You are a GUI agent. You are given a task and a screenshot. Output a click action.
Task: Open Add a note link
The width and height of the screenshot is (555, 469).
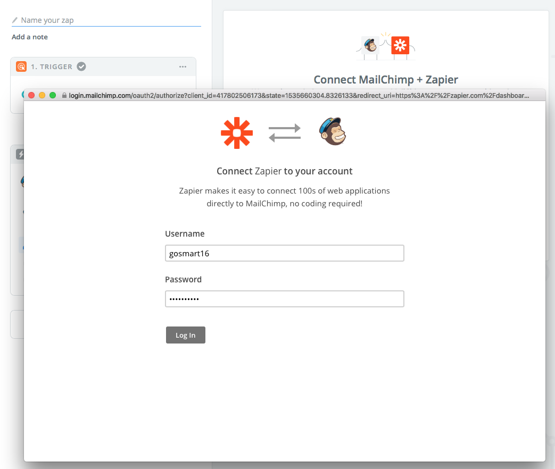click(30, 37)
